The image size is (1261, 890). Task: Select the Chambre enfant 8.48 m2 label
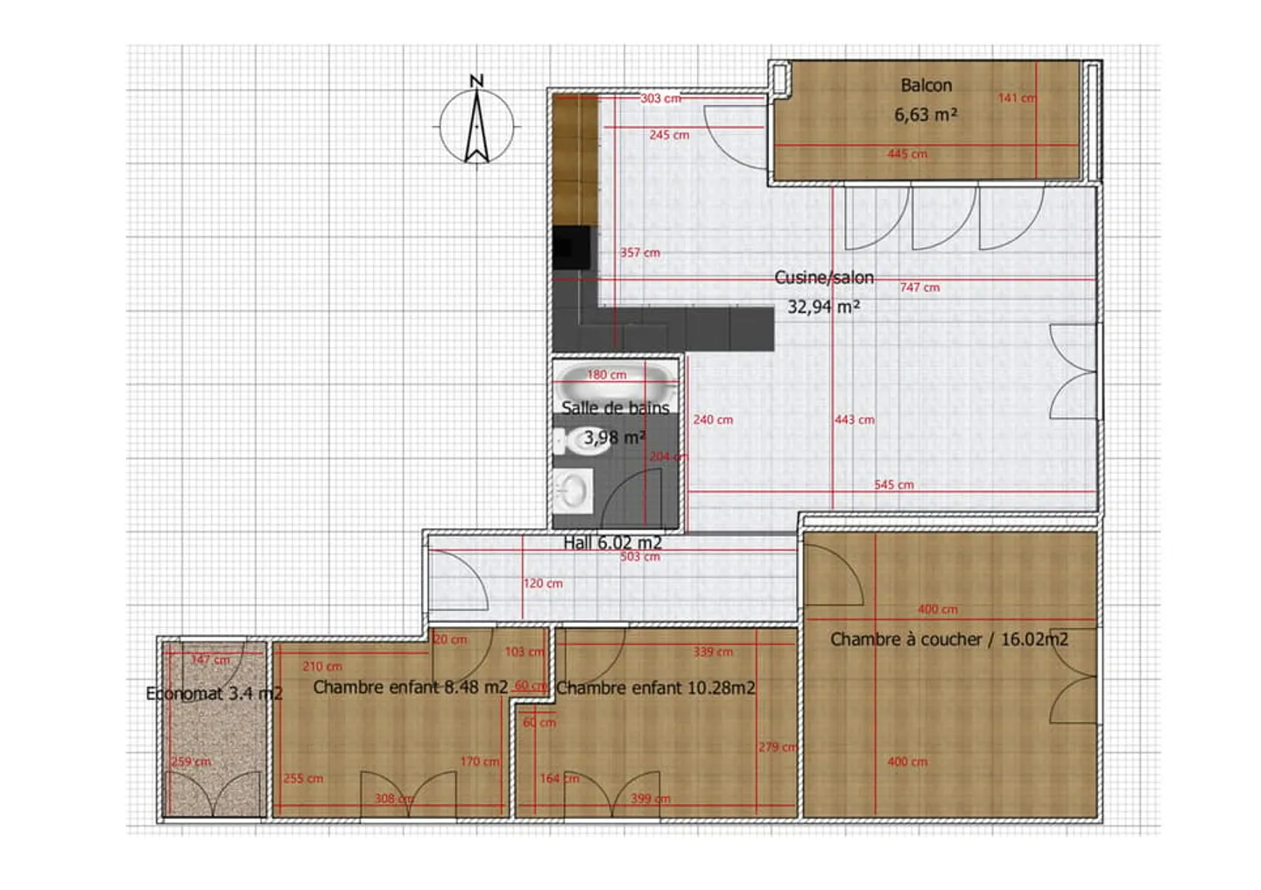pyautogui.click(x=410, y=688)
